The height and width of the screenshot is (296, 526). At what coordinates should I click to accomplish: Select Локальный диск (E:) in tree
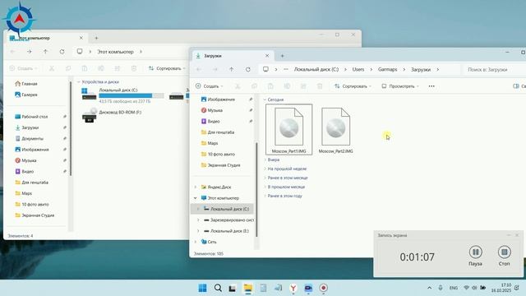pos(229,231)
